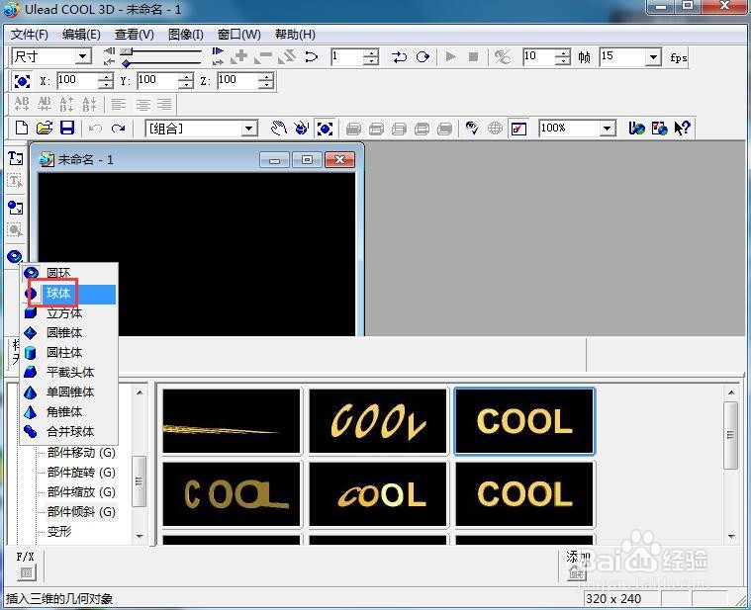Click the Edit text tool

15,181
